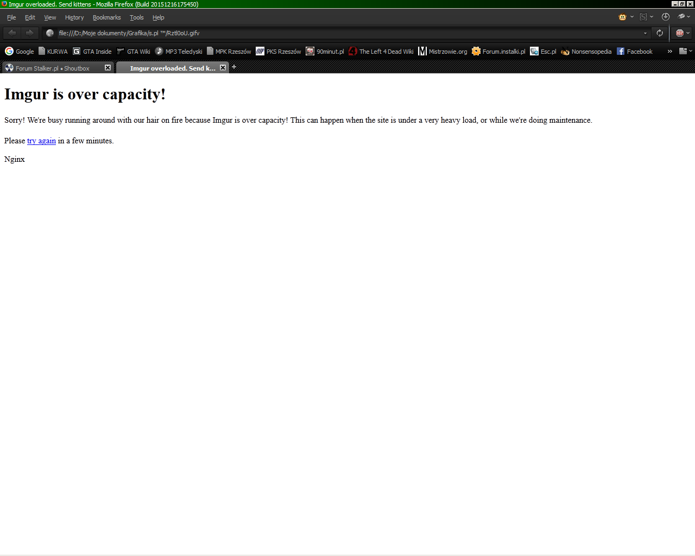
Task: Close the Imgur overloaded tab
Action: pos(223,68)
